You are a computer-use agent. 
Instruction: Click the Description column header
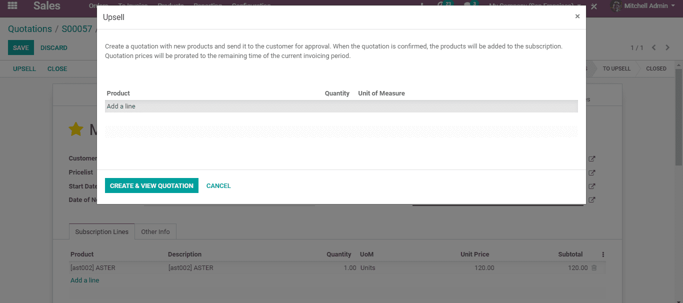coord(185,254)
